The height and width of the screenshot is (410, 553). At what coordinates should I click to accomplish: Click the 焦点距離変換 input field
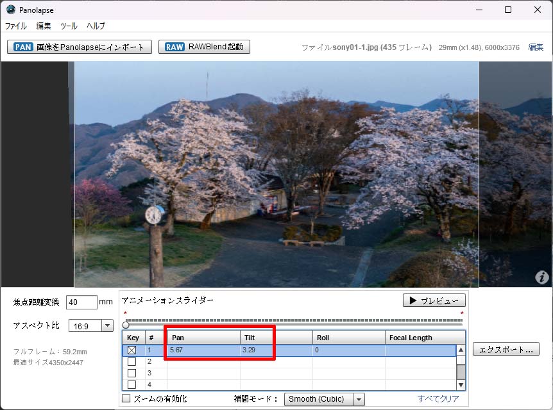(81, 302)
